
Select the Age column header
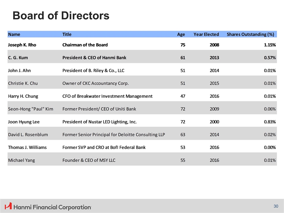[x=181, y=34]
